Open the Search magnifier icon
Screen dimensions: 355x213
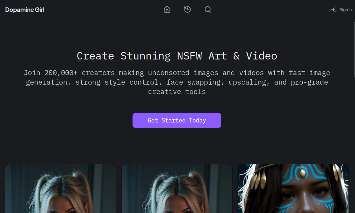pyautogui.click(x=208, y=9)
